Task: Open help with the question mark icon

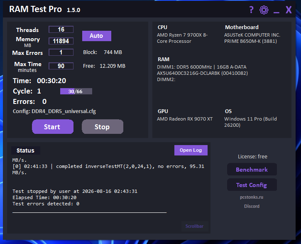Action: pyautogui.click(x=251, y=10)
